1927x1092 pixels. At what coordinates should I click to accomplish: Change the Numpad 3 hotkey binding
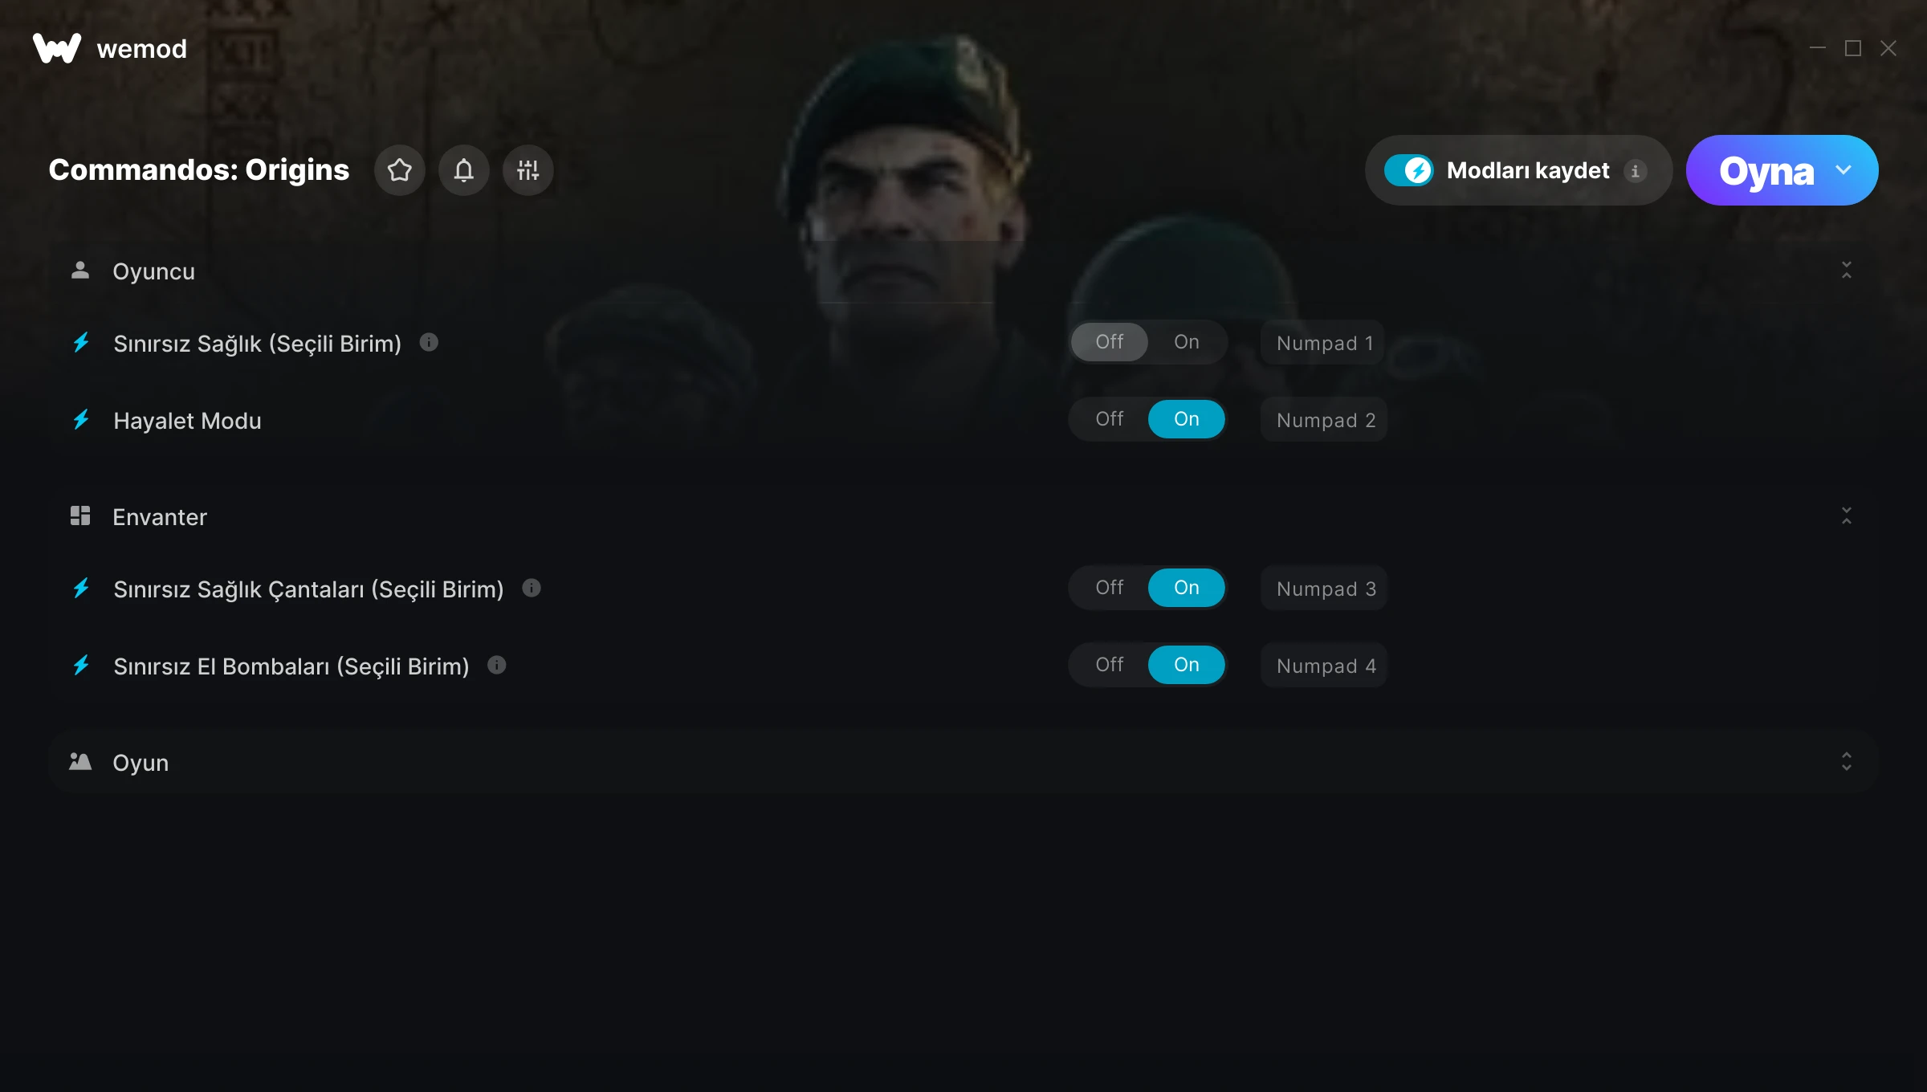[x=1325, y=589]
